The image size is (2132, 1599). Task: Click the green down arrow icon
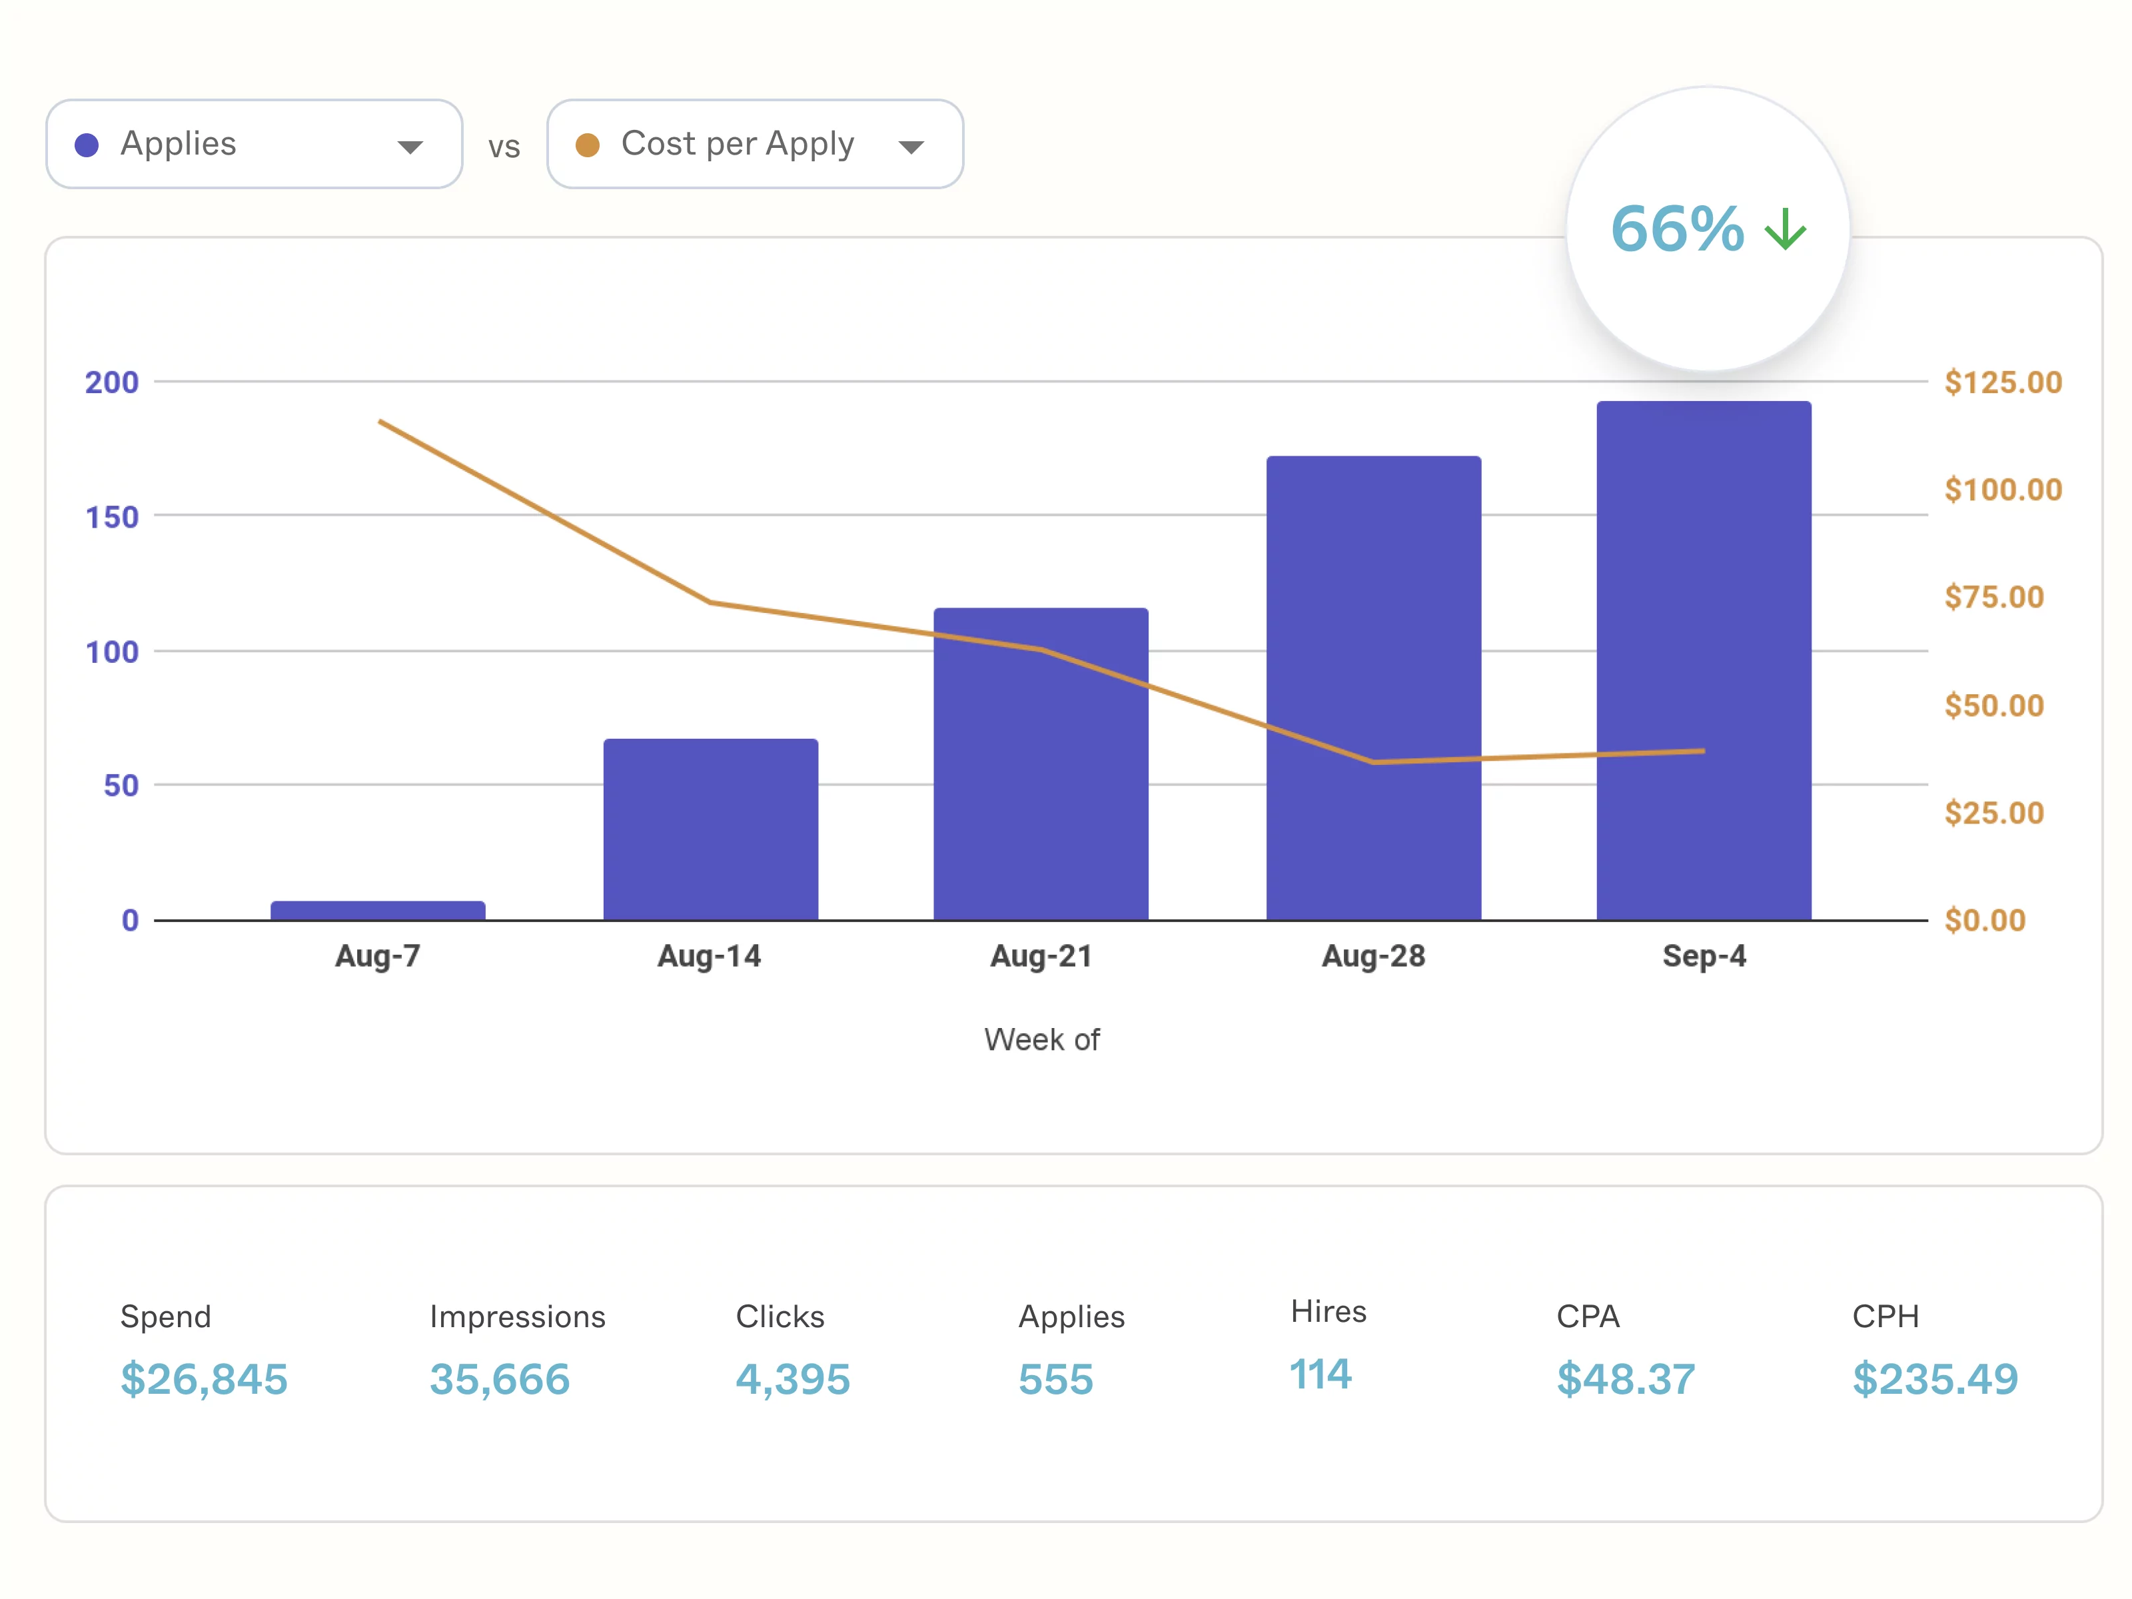point(1785,229)
